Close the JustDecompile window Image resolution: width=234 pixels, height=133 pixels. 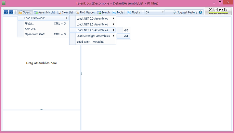point(228,2)
